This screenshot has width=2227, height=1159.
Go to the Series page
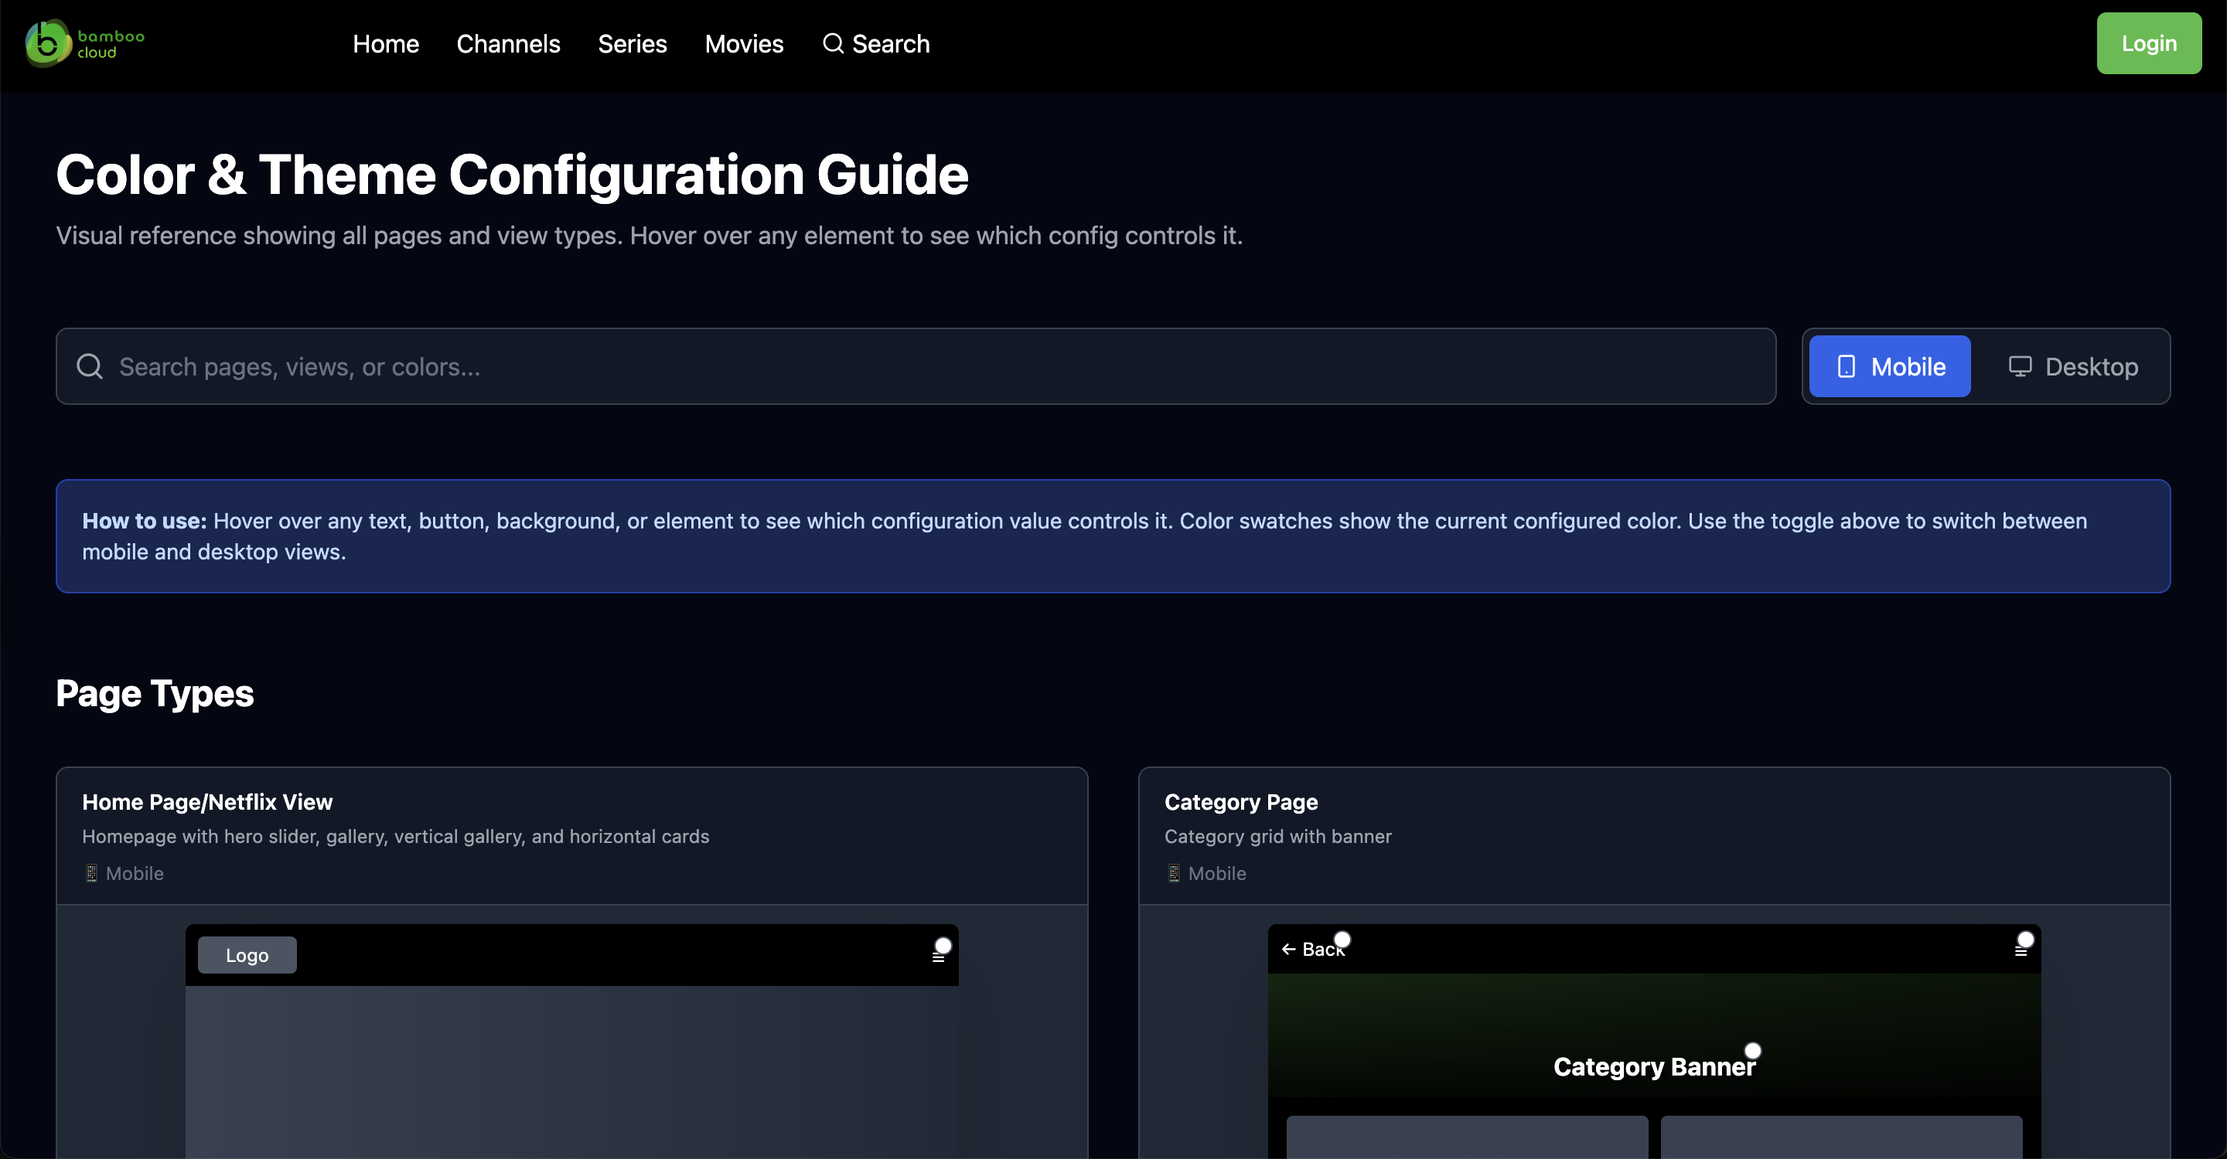click(x=632, y=43)
